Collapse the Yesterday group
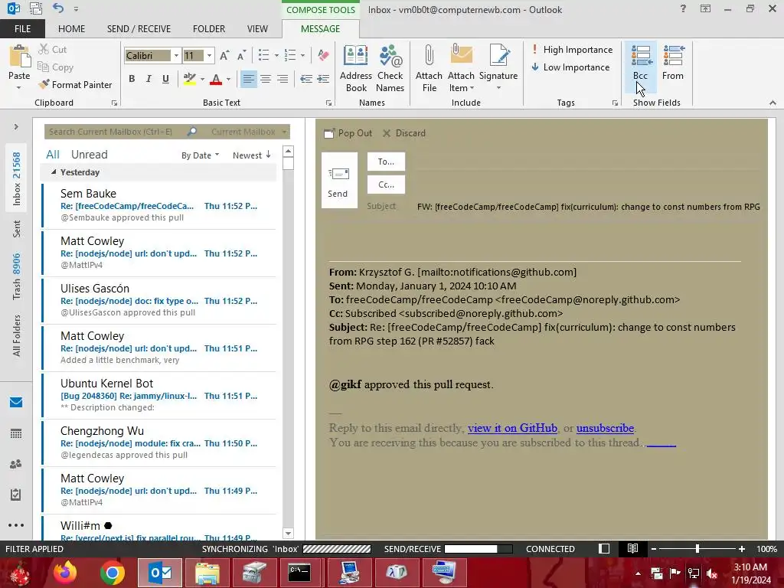The width and height of the screenshot is (784, 588). coord(54,171)
